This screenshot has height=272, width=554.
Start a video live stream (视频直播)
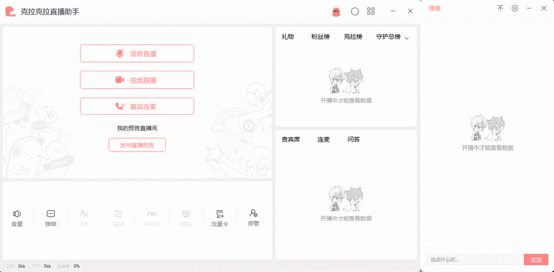(x=137, y=80)
